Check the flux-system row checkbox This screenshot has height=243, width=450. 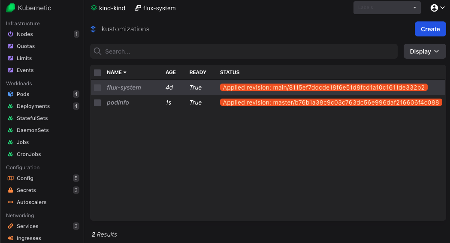click(97, 88)
